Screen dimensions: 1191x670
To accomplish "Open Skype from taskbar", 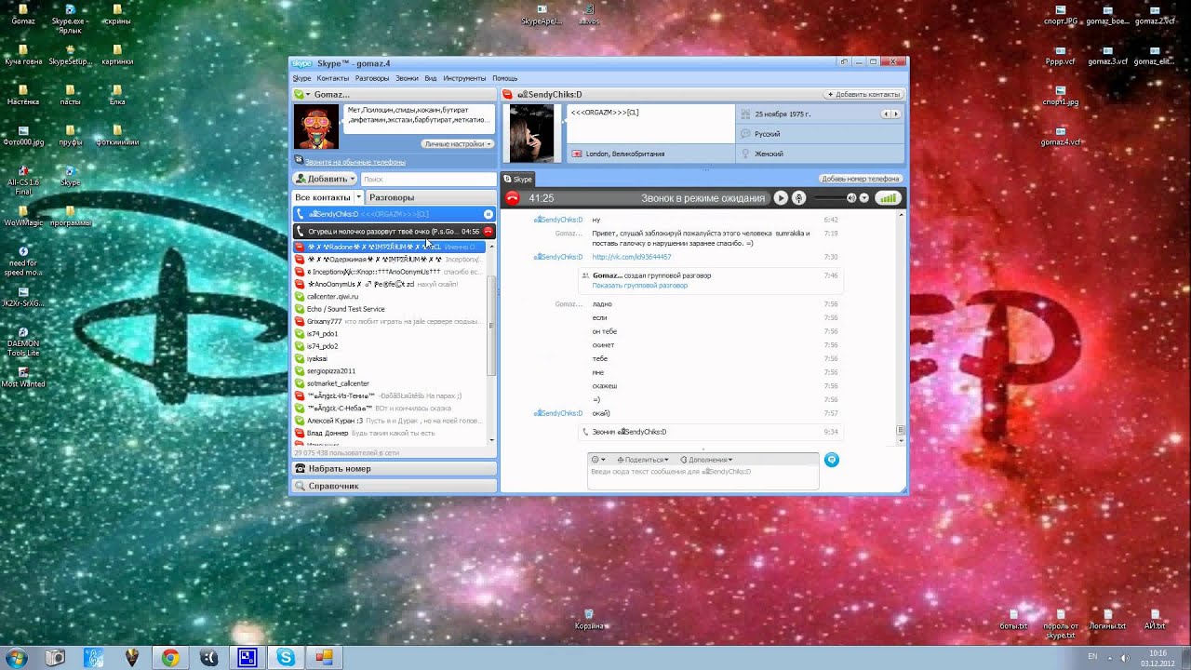I will (x=286, y=658).
